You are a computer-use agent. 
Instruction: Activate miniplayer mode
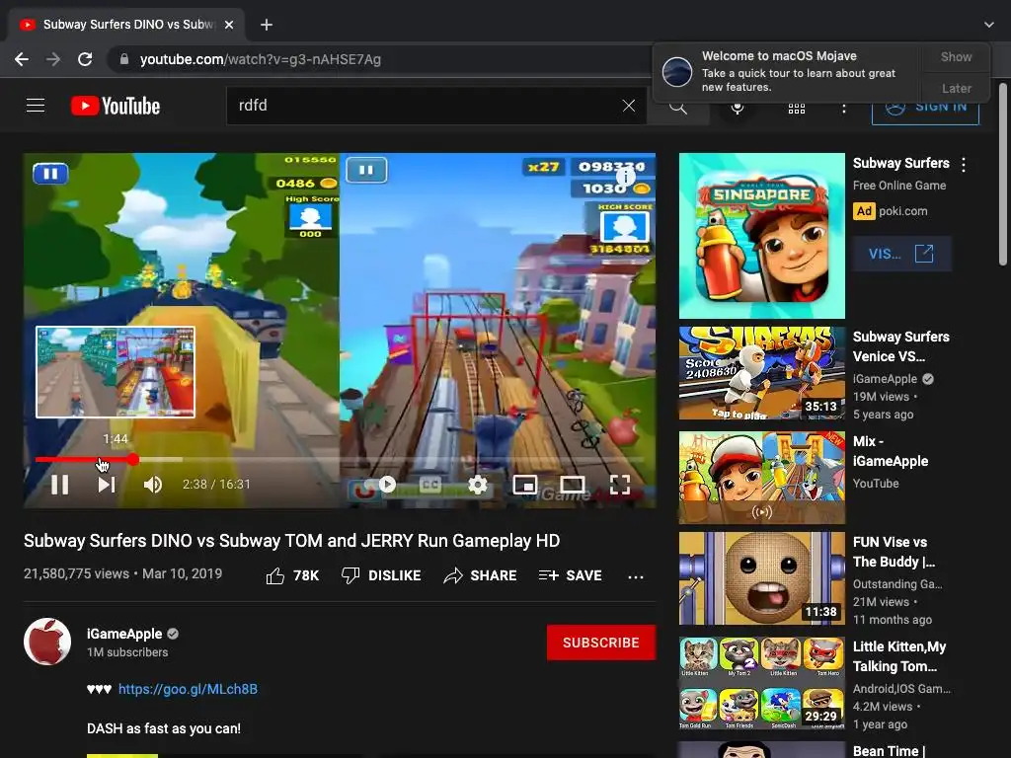pyautogui.click(x=525, y=484)
